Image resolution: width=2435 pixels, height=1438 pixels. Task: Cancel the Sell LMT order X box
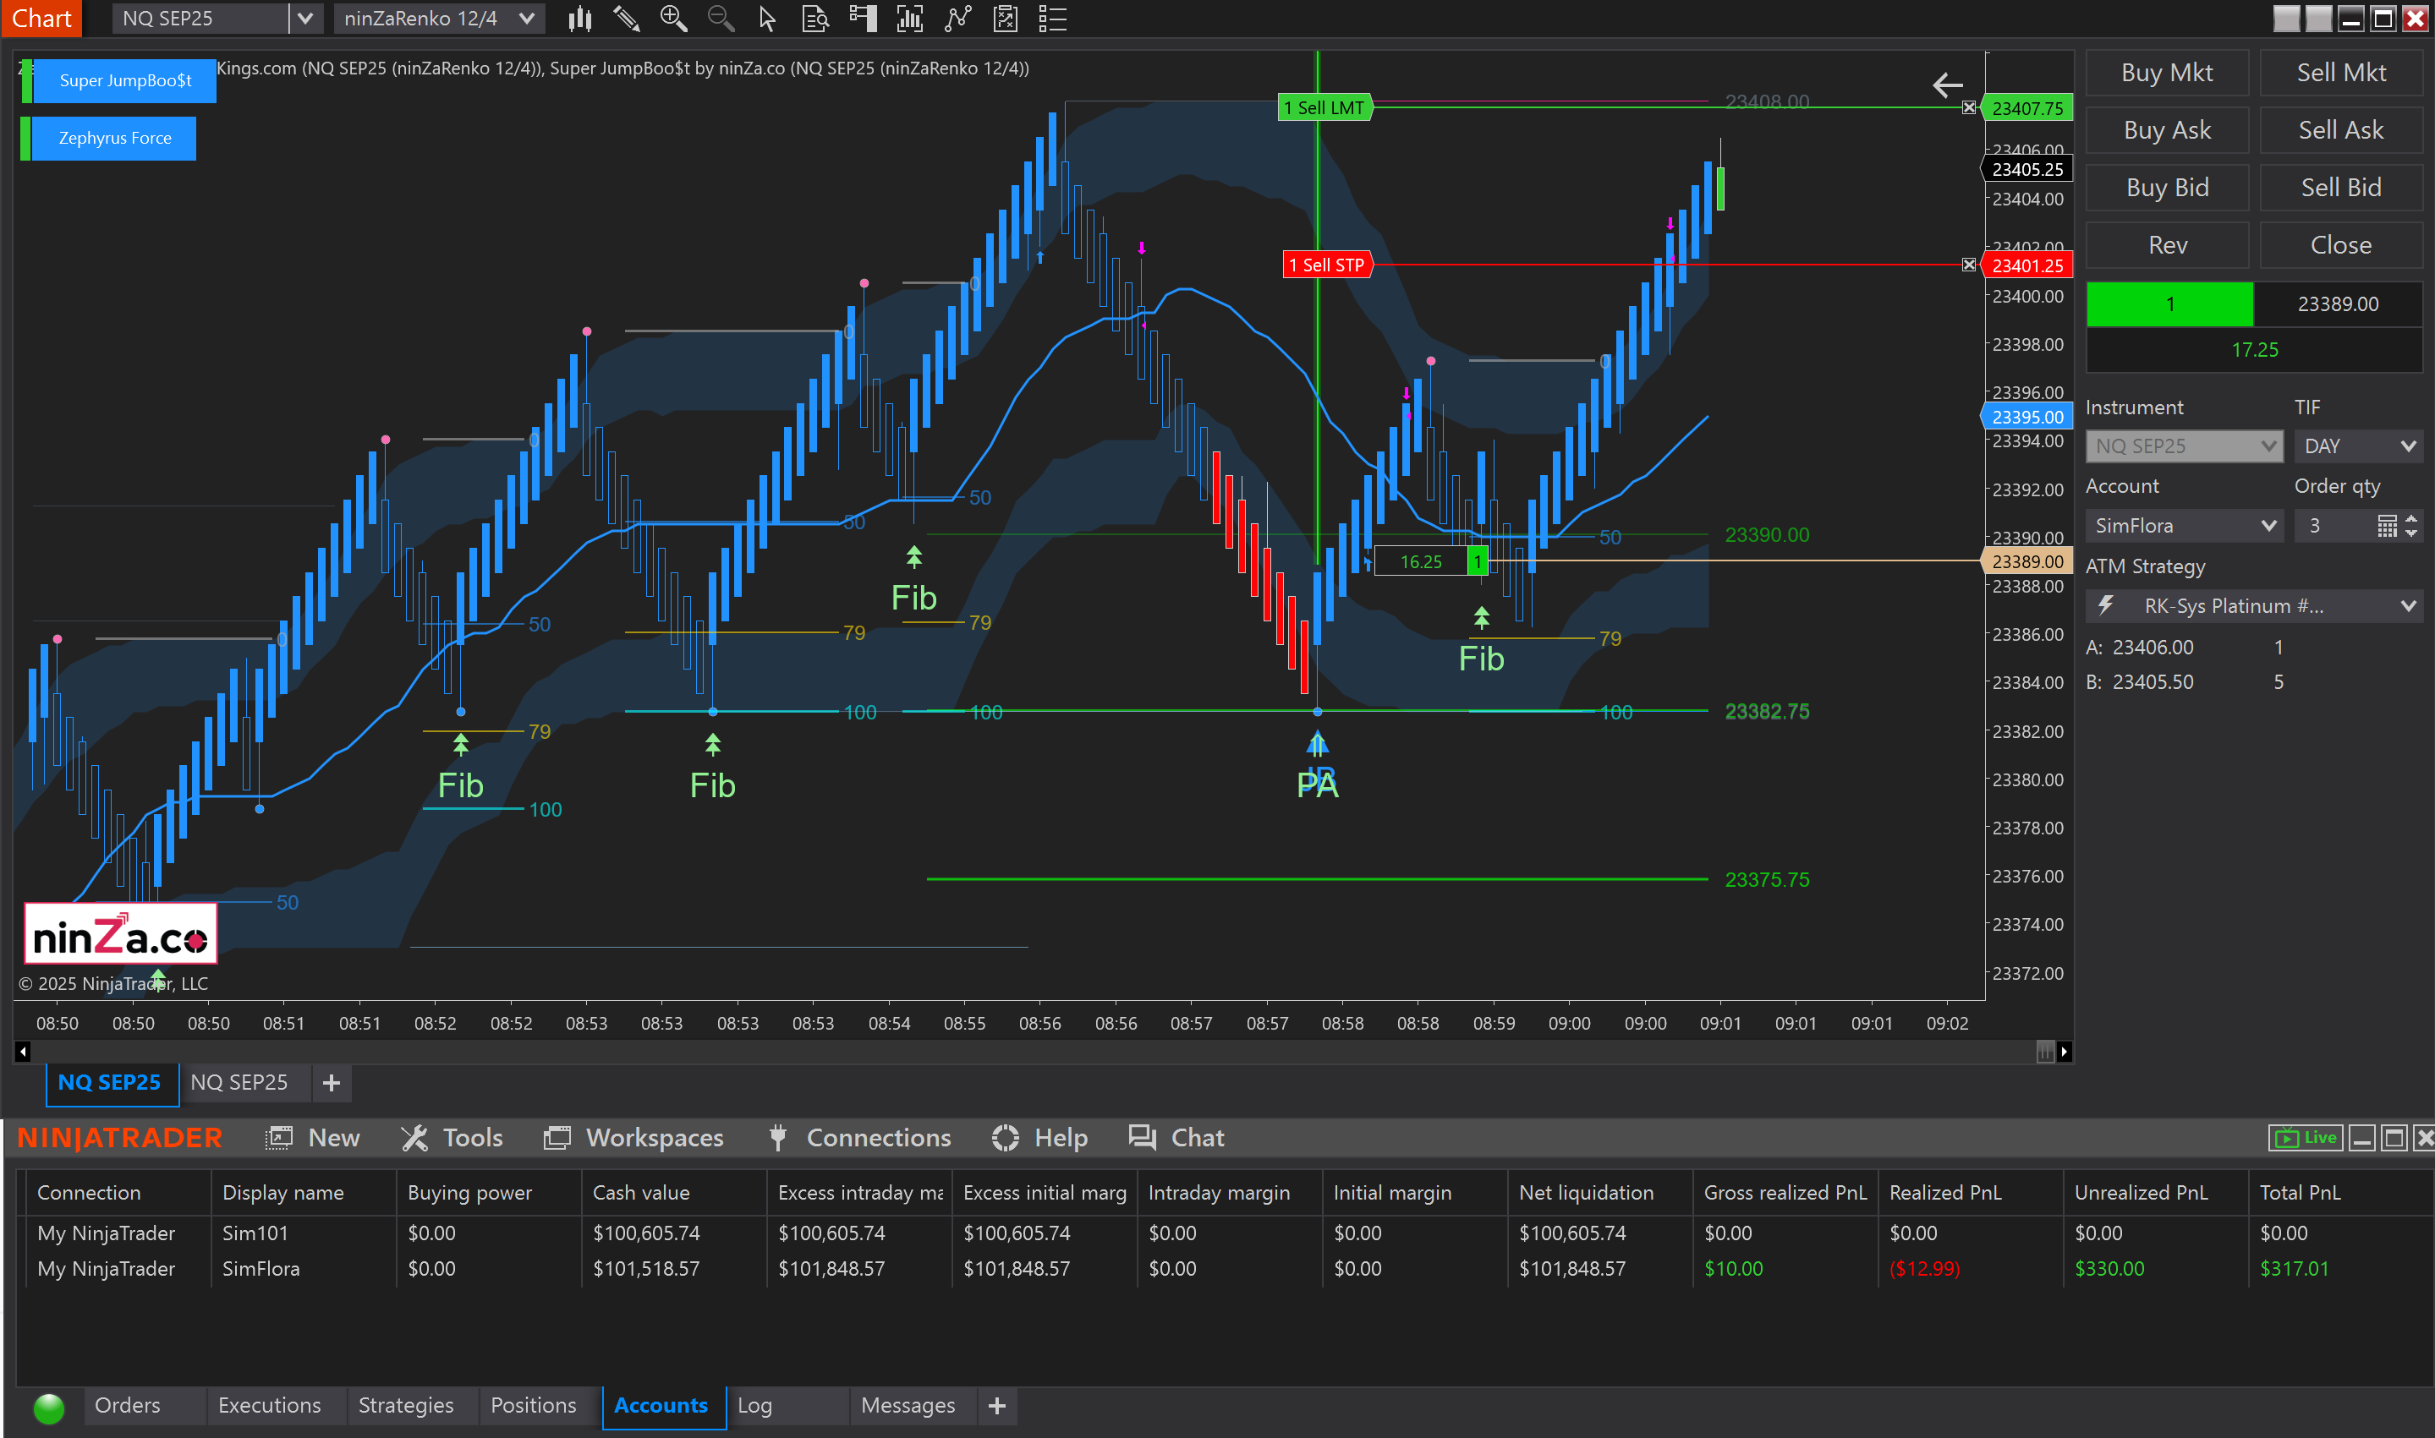click(1968, 107)
